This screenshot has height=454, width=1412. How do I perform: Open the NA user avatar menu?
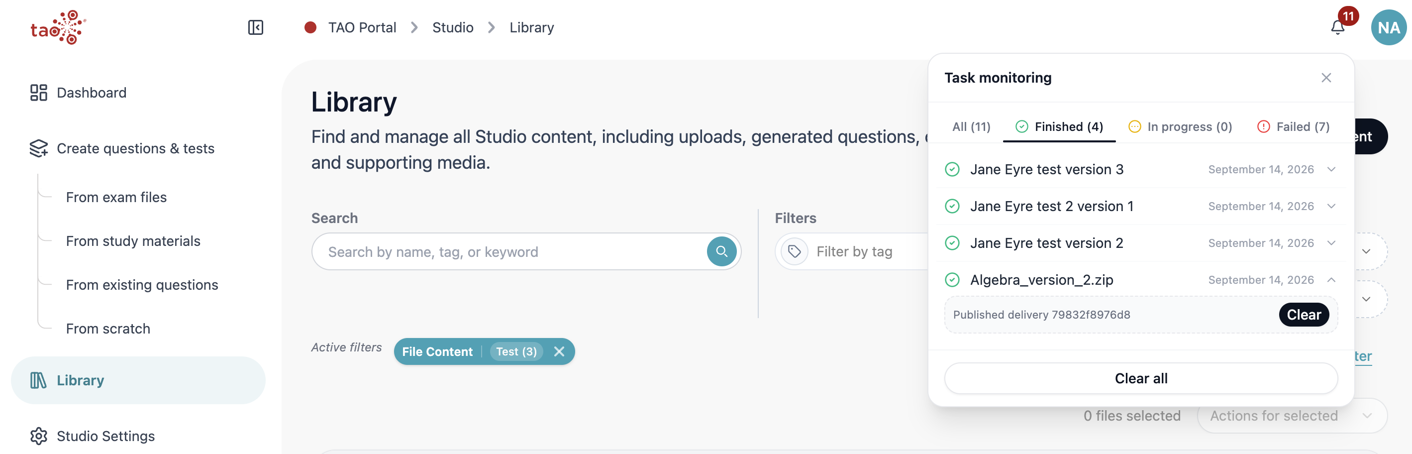point(1389,27)
